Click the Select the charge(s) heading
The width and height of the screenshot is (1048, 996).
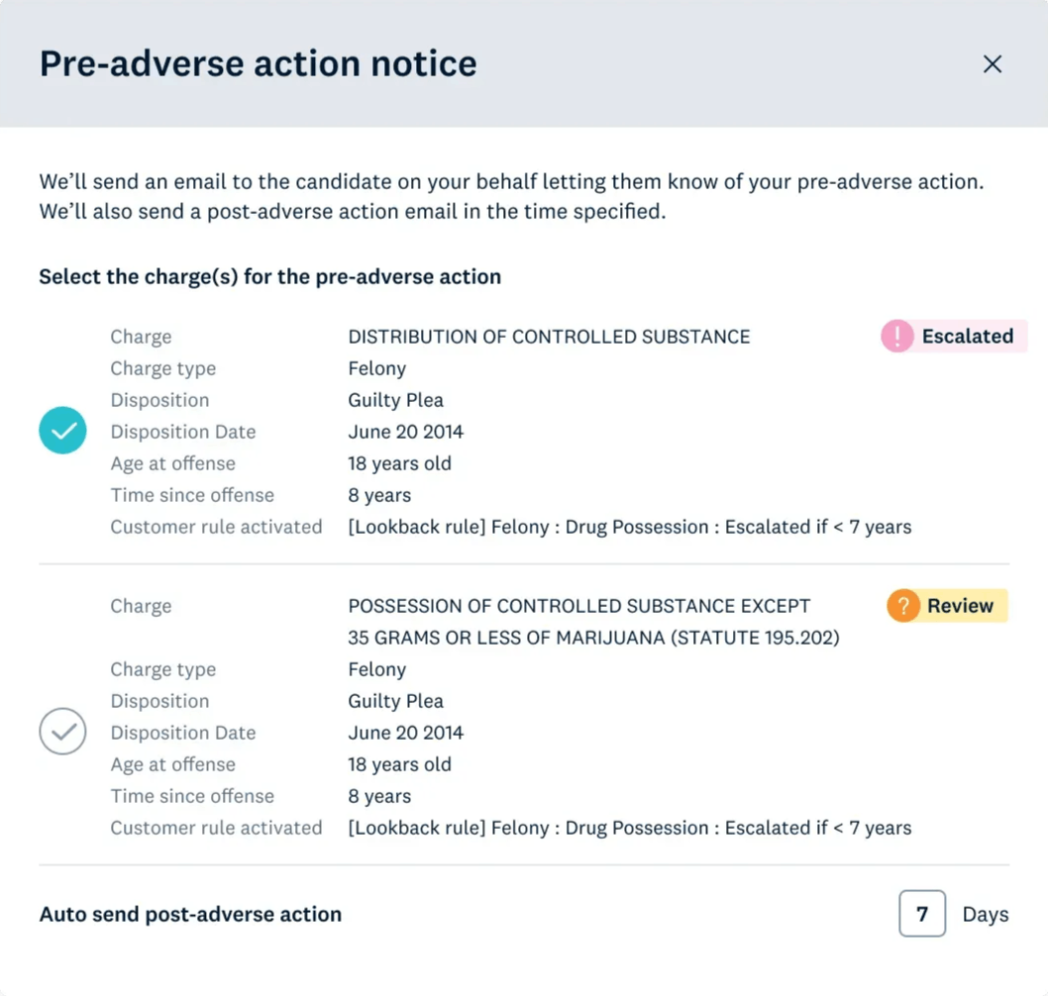(x=269, y=277)
